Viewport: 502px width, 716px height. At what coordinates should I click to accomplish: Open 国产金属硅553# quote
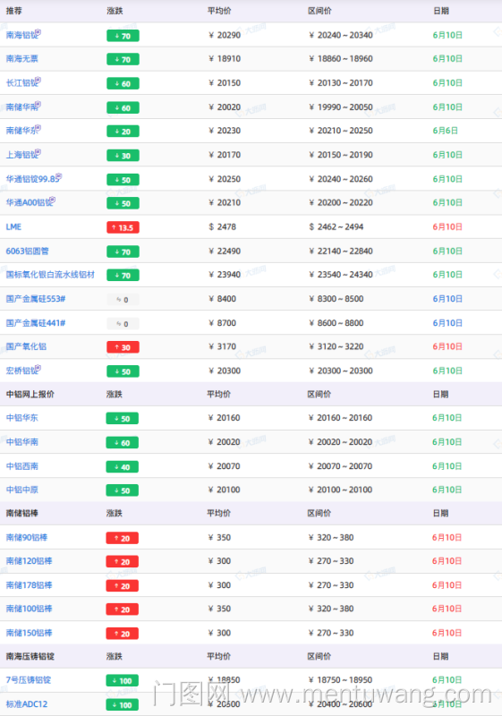[36, 299]
